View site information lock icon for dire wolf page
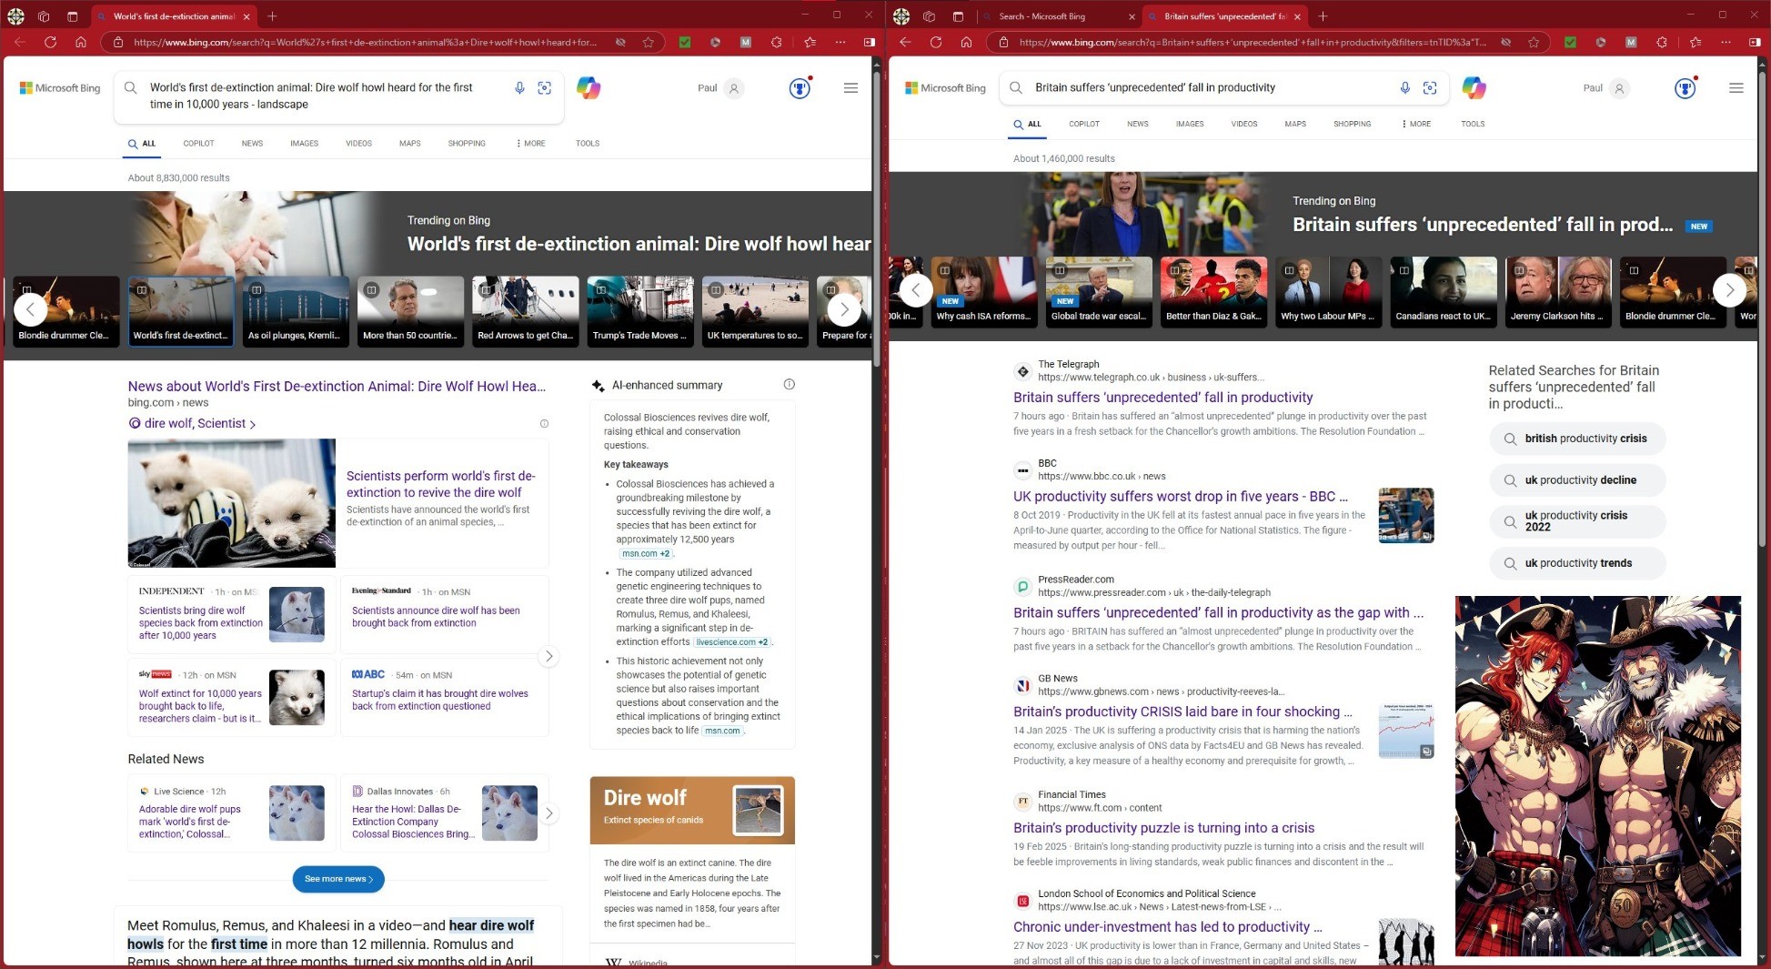 pyautogui.click(x=118, y=42)
